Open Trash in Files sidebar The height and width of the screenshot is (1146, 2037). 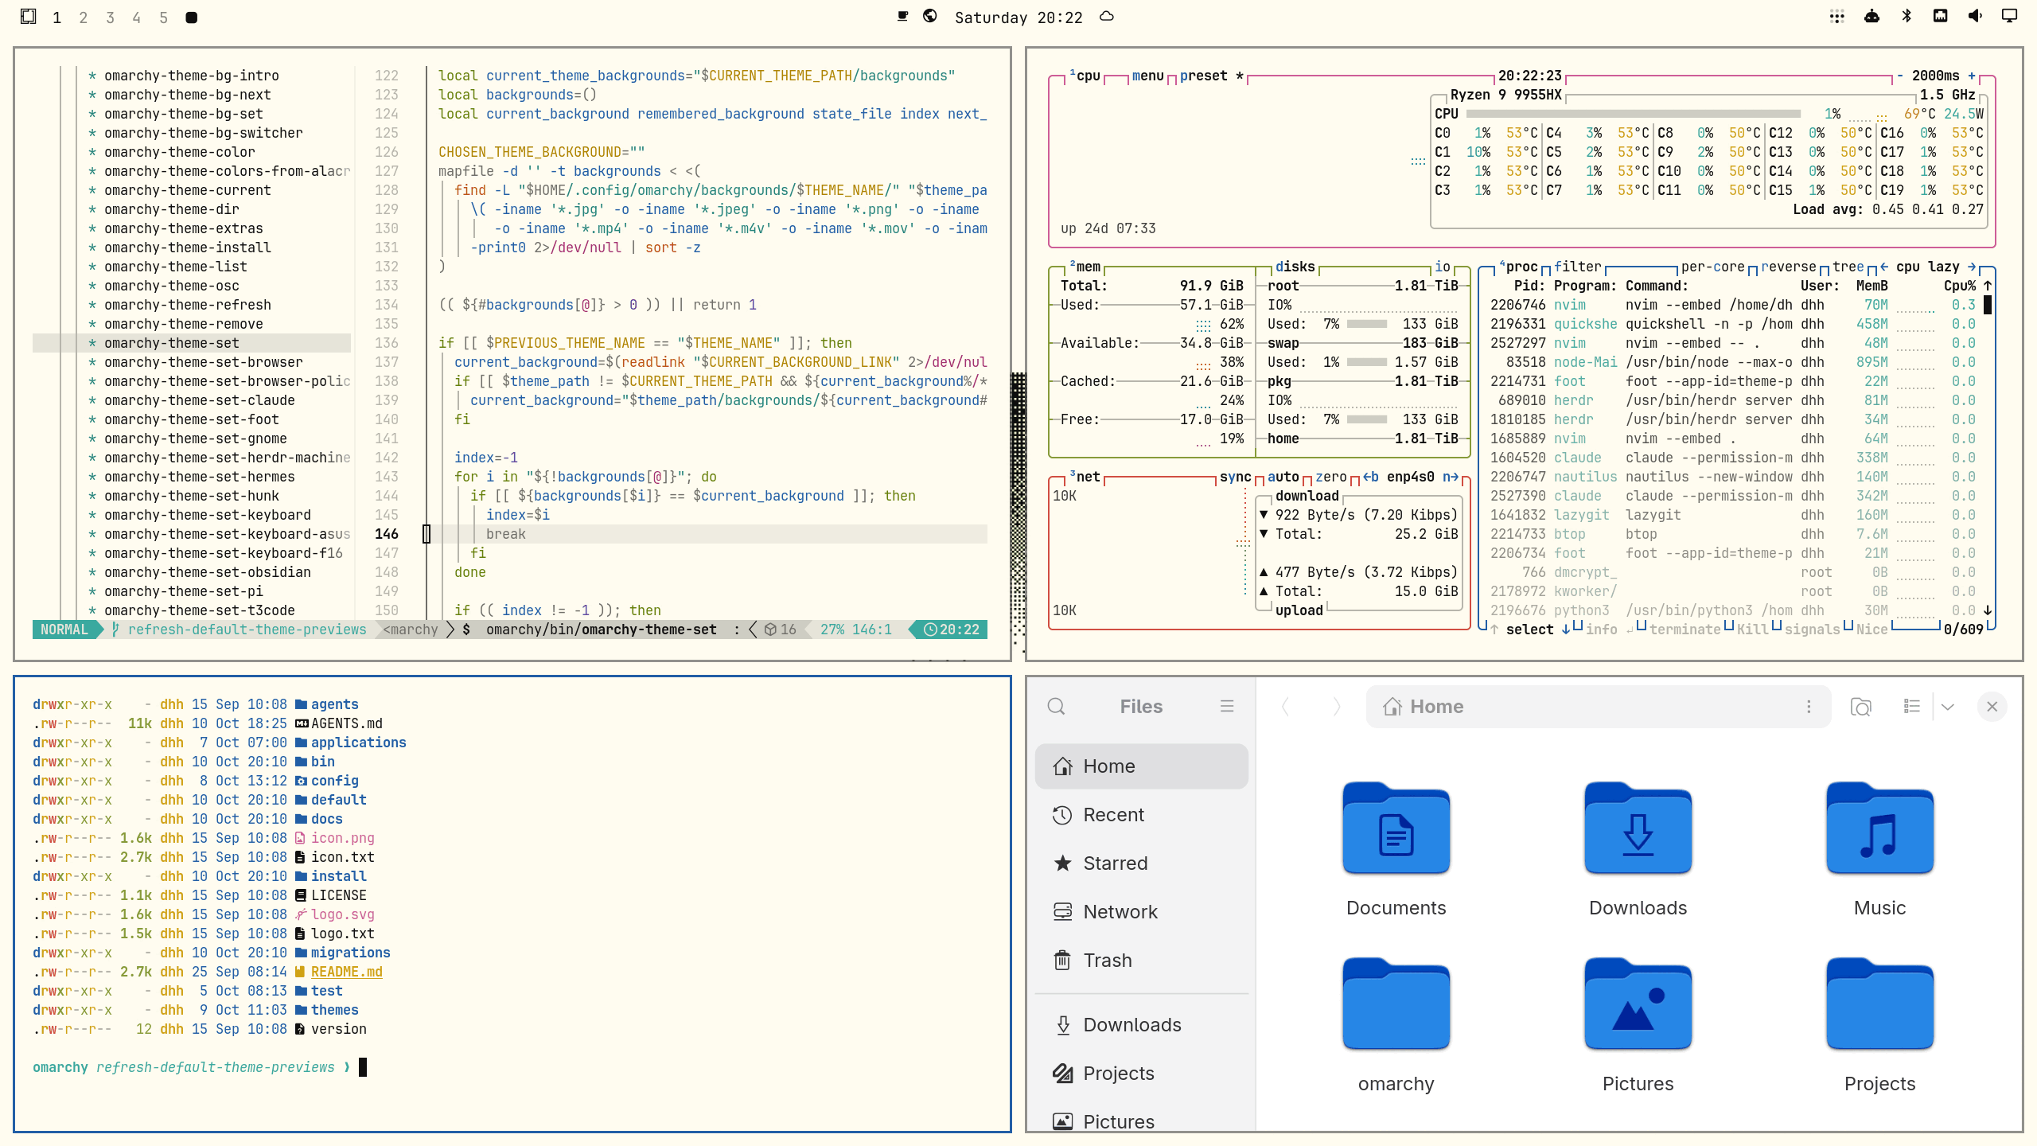coord(1141,961)
